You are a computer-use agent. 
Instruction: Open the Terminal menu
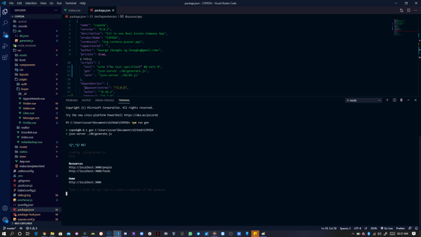pyautogui.click(x=71, y=3)
